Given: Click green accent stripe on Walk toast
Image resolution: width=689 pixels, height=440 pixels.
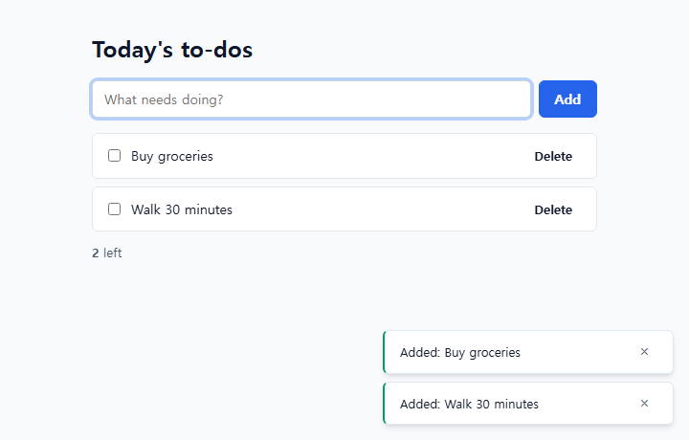Looking at the screenshot, I should 385,404.
